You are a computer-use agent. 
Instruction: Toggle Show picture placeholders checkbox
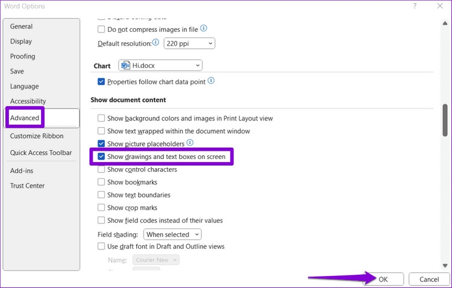point(101,143)
